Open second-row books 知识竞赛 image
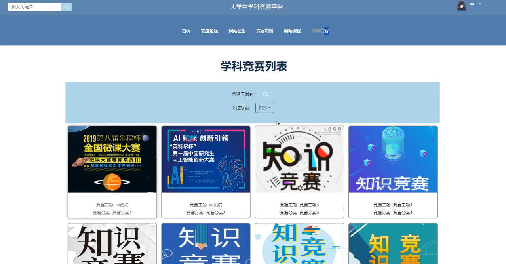Viewport: 506px width, 264px height. click(x=299, y=244)
